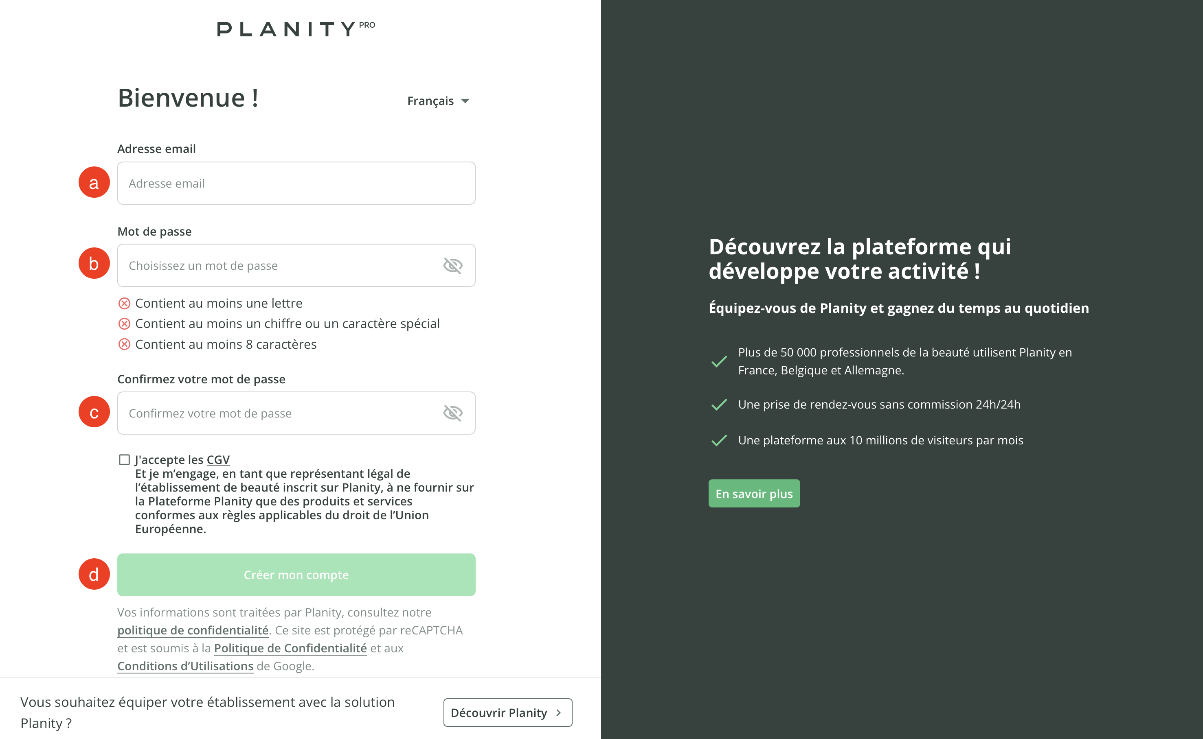Click the language dropdown arrow

[x=465, y=101]
